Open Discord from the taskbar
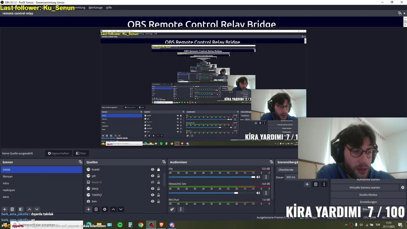 [x=172, y=225]
